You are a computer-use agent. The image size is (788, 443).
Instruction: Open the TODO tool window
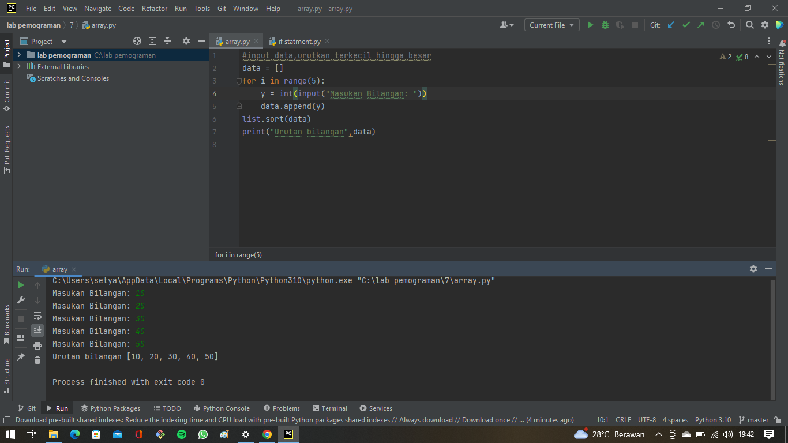[167, 408]
